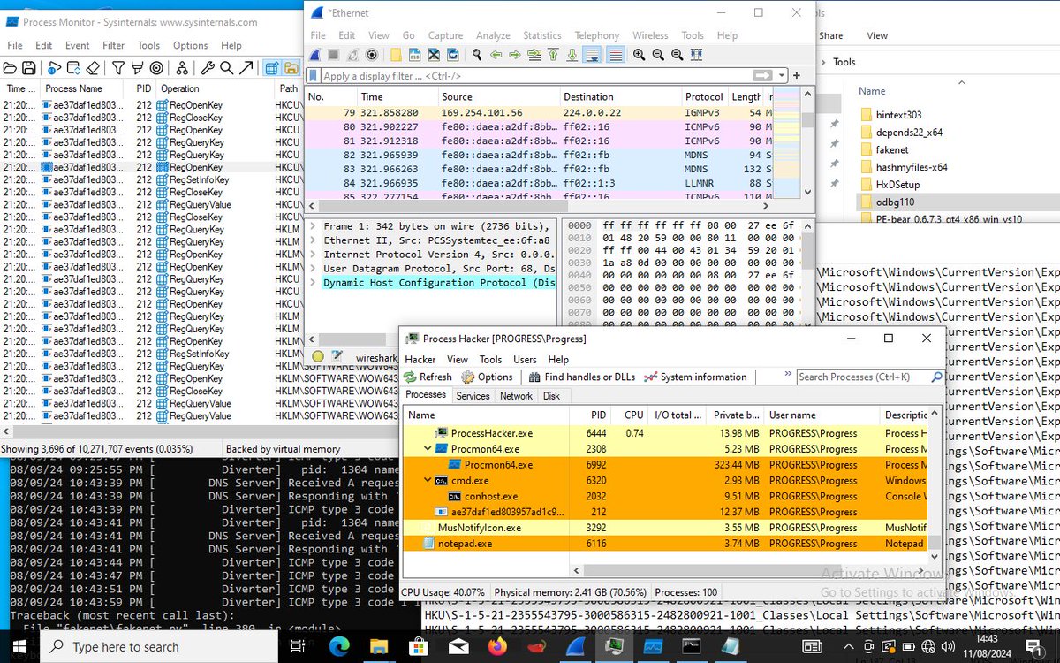Click Wireshark's filter bookmark icon

click(313, 76)
